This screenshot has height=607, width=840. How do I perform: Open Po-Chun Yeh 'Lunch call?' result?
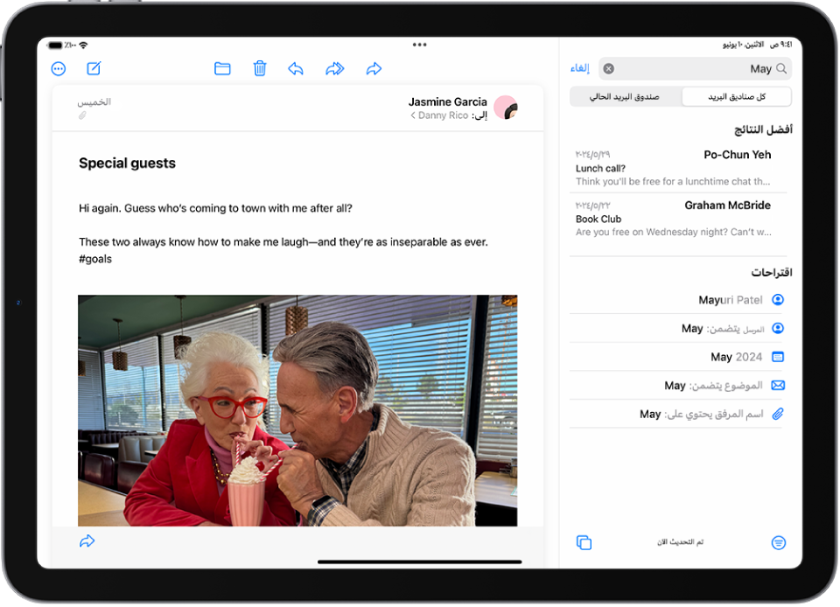[x=678, y=168]
